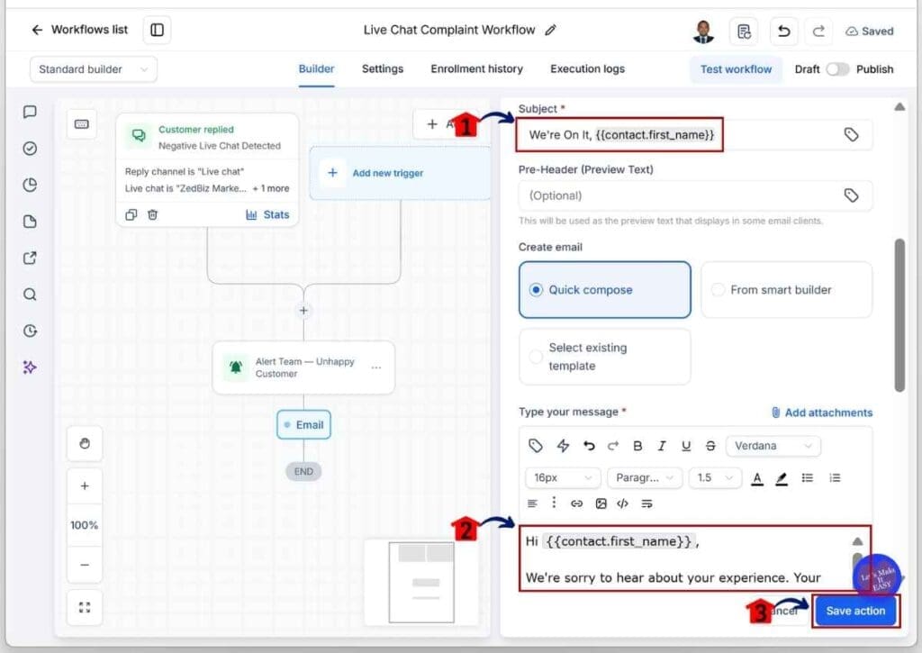This screenshot has height=653, width=922.
Task: Open history clock icon in sidebar
Action: (30, 331)
